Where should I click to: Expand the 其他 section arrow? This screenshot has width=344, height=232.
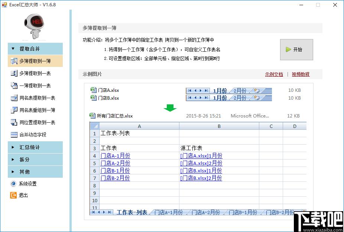tap(13, 172)
